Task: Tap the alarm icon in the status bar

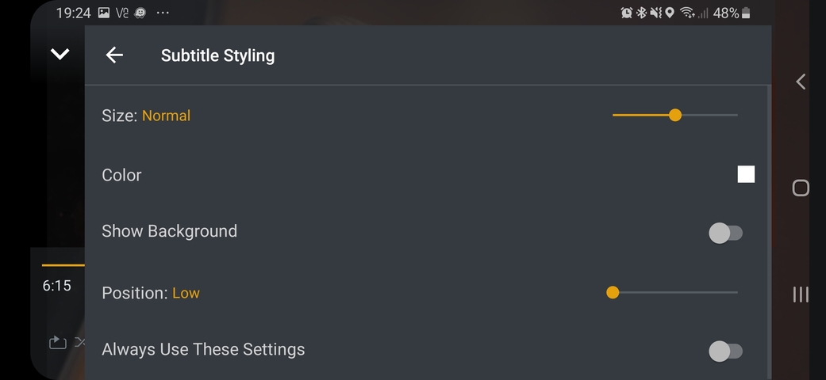Action: pyautogui.click(x=627, y=13)
